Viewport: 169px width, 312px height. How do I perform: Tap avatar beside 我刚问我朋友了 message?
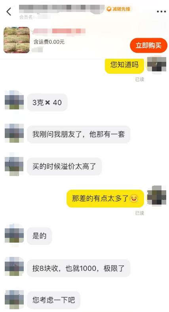[14, 133]
